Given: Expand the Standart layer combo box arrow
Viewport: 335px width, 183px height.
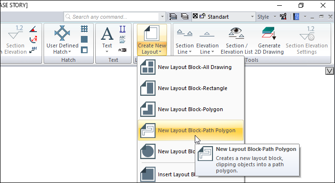Looking at the screenshot, I should 252,17.
